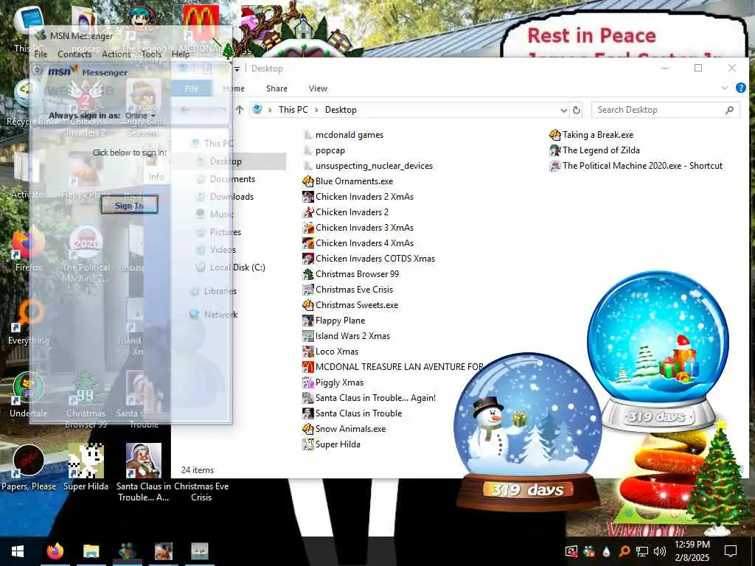Open MSN Messenger Help menu
Screen dimensions: 755x566
[x=181, y=55]
